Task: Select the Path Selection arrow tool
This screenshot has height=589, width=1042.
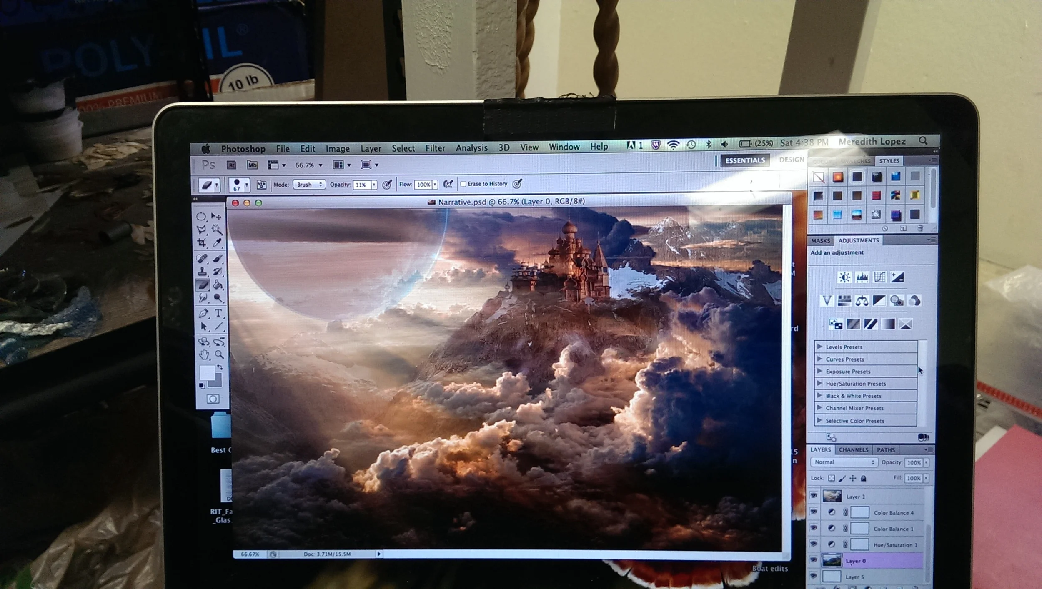Action: point(203,327)
